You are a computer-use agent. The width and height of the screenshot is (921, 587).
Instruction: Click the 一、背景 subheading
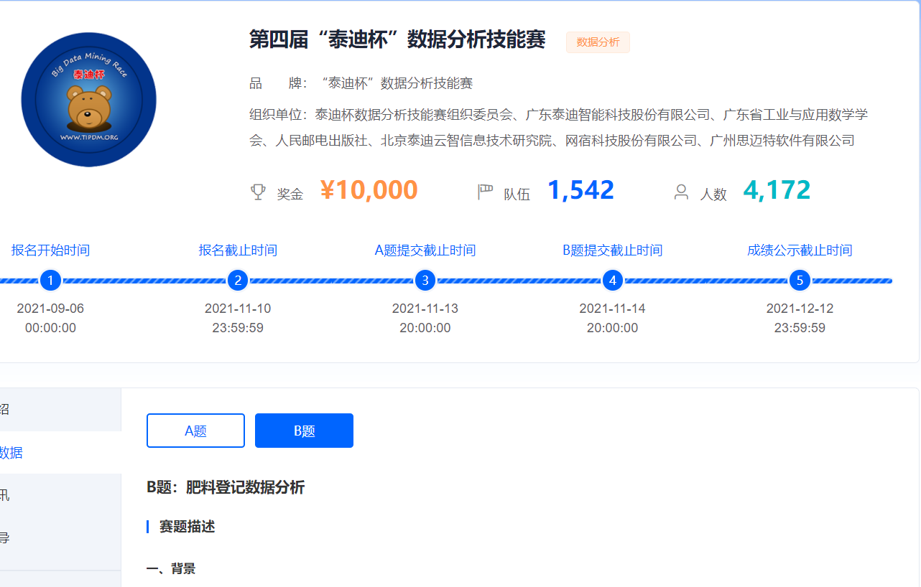coord(171,569)
